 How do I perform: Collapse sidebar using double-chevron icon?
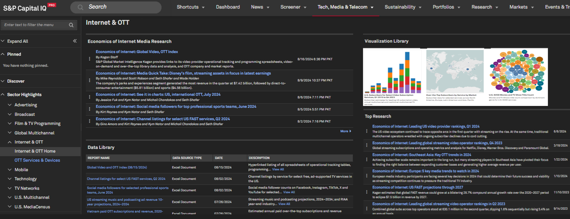tap(75, 41)
